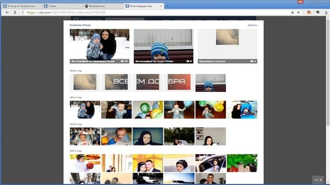This screenshot has height=185, width=330.
Task: Open album Фотографии со страницы Юлии
Action: [x=100, y=46]
